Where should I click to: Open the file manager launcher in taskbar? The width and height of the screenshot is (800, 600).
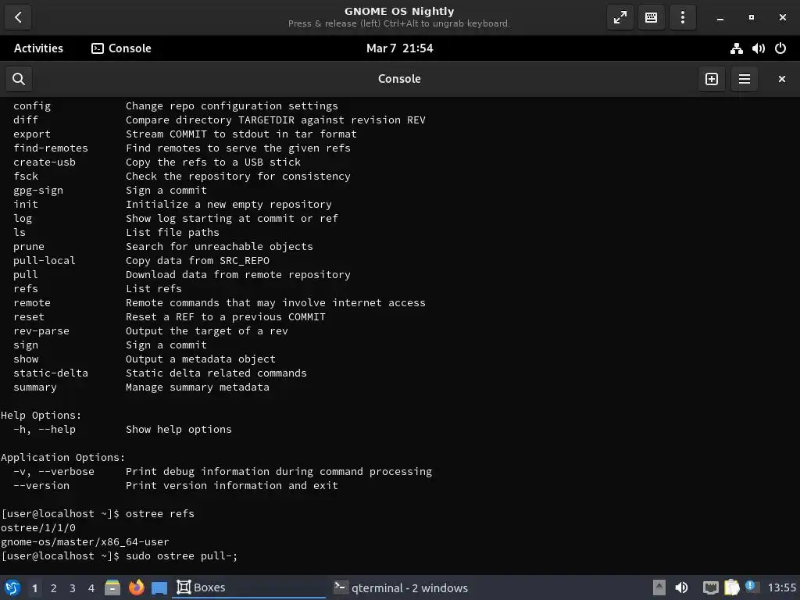[112, 587]
